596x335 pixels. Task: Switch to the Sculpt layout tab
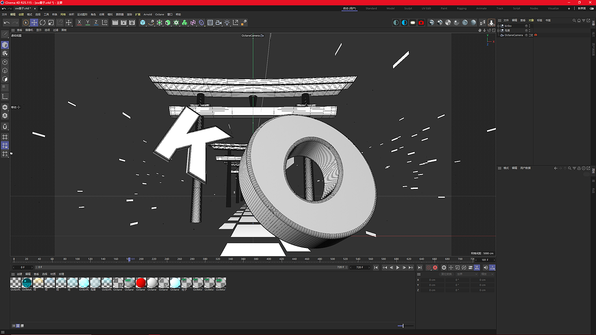click(x=408, y=8)
